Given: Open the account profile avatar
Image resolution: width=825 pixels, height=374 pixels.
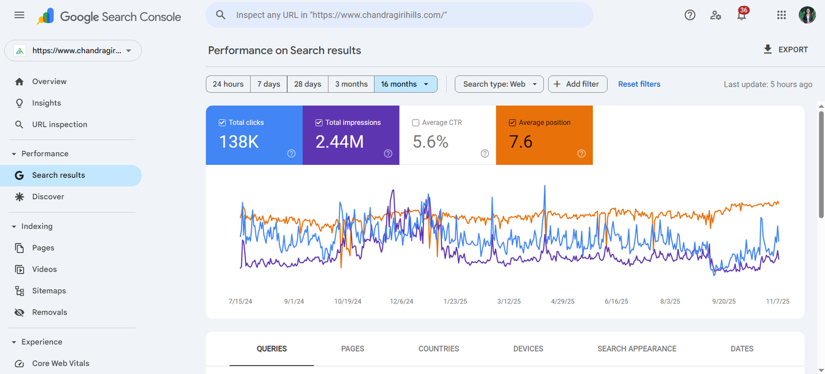Looking at the screenshot, I should point(807,15).
